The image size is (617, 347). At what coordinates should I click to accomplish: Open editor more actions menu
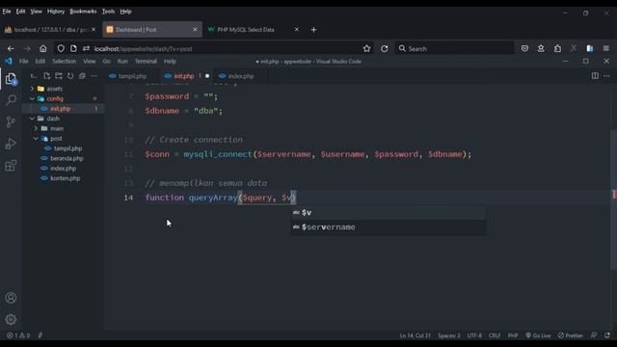click(x=606, y=76)
